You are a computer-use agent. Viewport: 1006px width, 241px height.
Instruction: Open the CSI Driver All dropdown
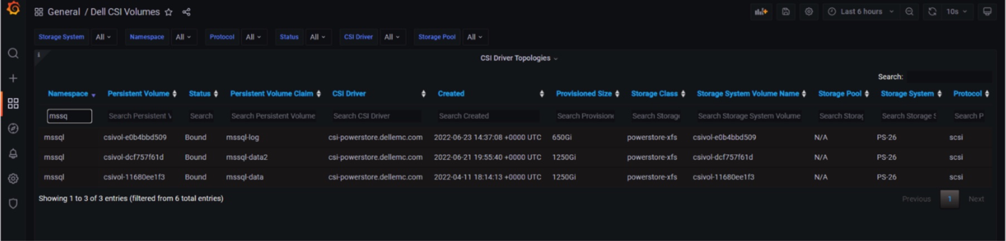coord(392,37)
